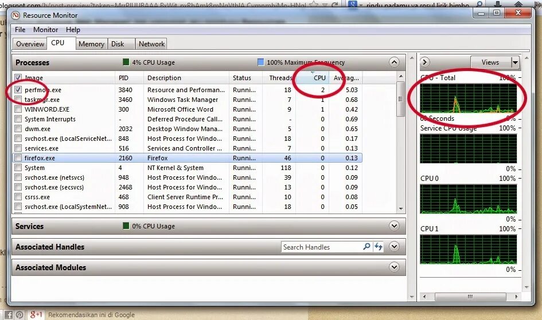Select the svchost.exe (secsvcs) row

point(187,187)
